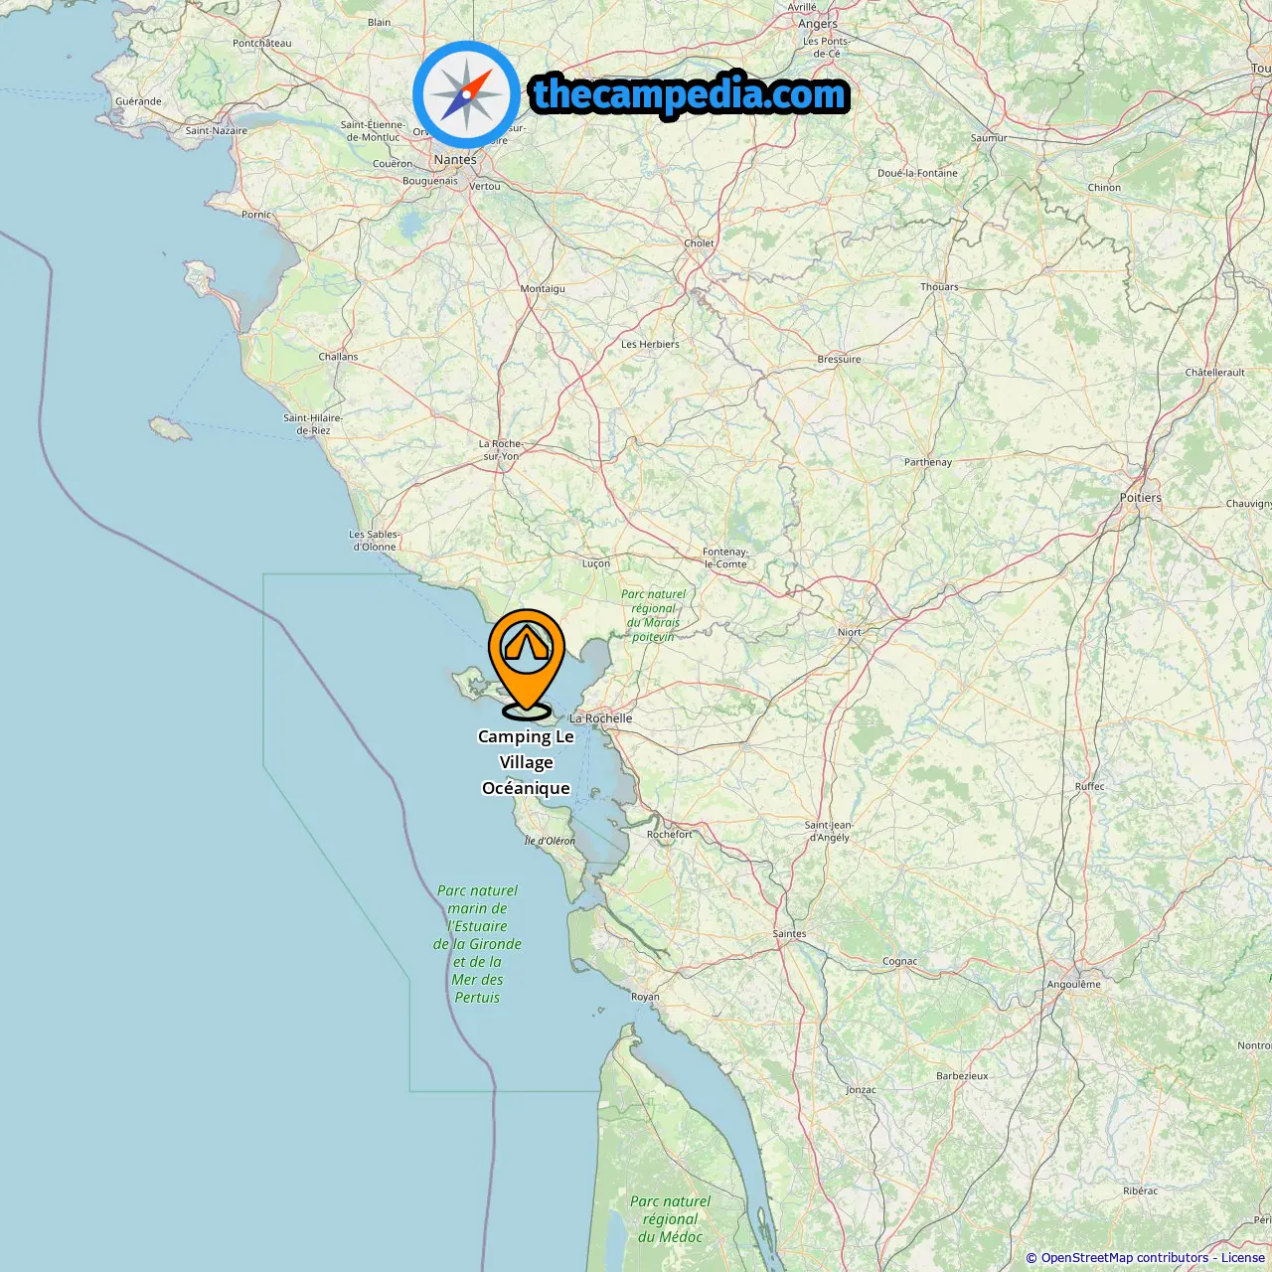Click the Poitiers city label
Screen dimensions: 1272x1272
pyautogui.click(x=1140, y=498)
